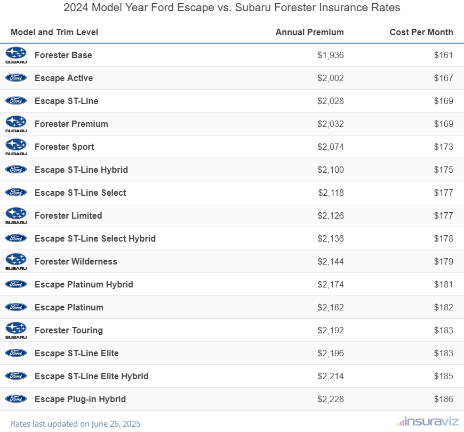Click the Annual Premium column header
Image resolution: width=464 pixels, height=432 pixels.
309,32
